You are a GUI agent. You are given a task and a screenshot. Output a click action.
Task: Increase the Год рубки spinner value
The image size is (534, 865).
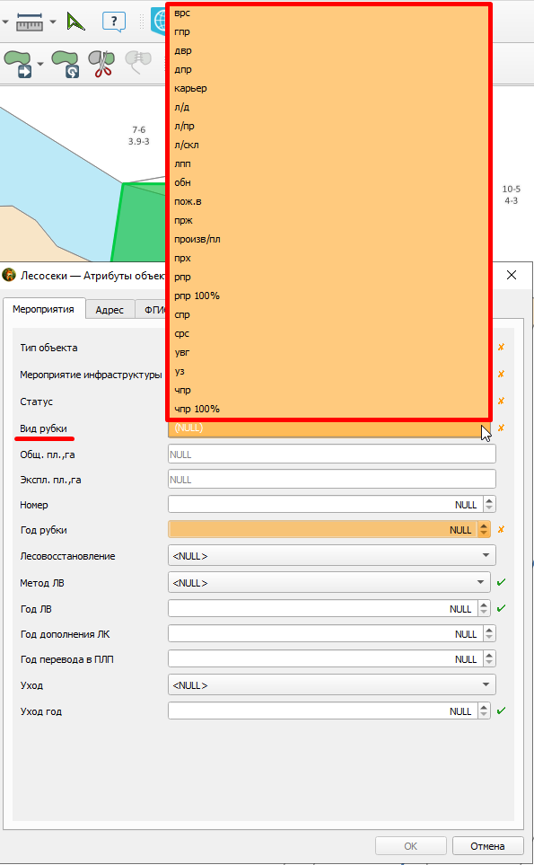484,525
